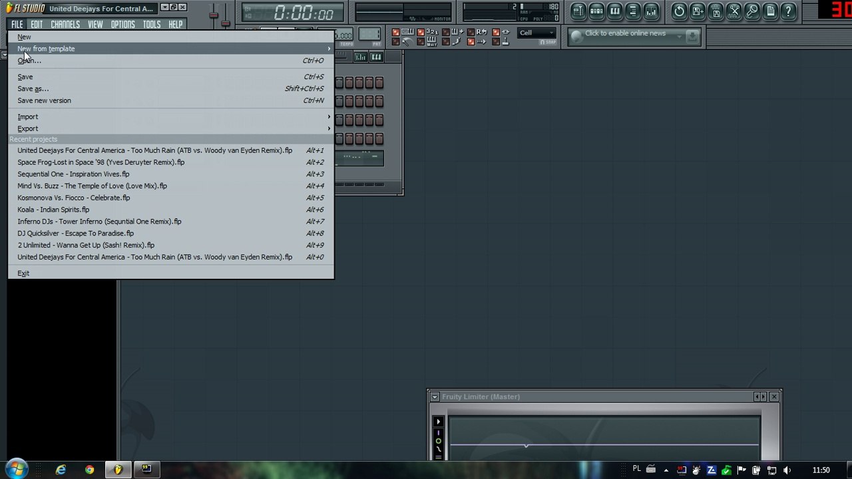Open Koala - Indian Spirits.flp project
Screen dimensions: 852x479
pos(170,210)
